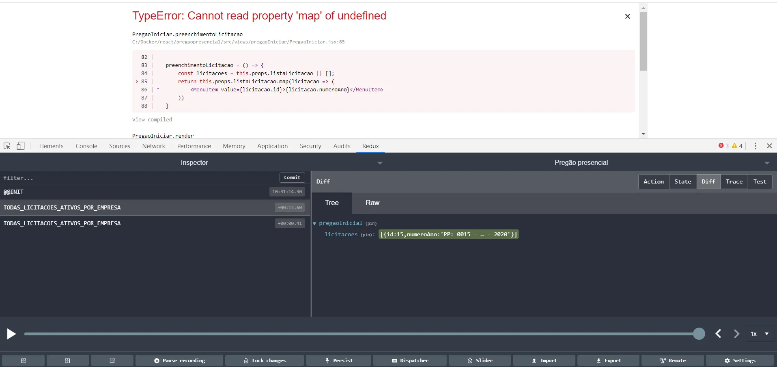Step back to the previous action
Screen dimensions: 777x367
(x=718, y=334)
